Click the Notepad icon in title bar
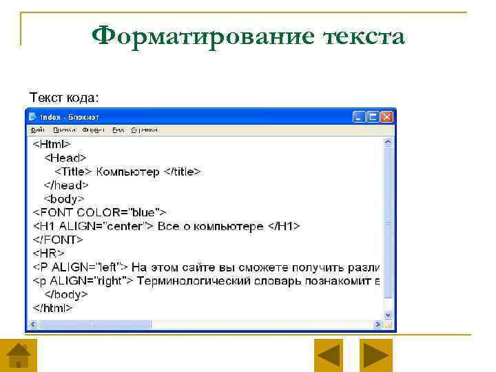The width and height of the screenshot is (496, 372). (x=32, y=116)
